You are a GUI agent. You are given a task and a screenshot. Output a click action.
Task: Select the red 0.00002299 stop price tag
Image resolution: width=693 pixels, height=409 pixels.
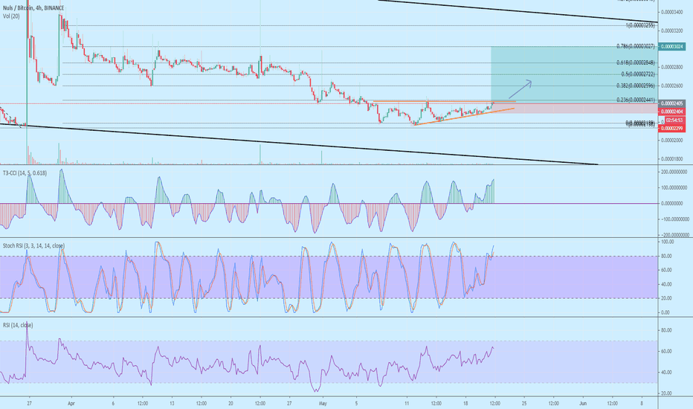point(671,128)
